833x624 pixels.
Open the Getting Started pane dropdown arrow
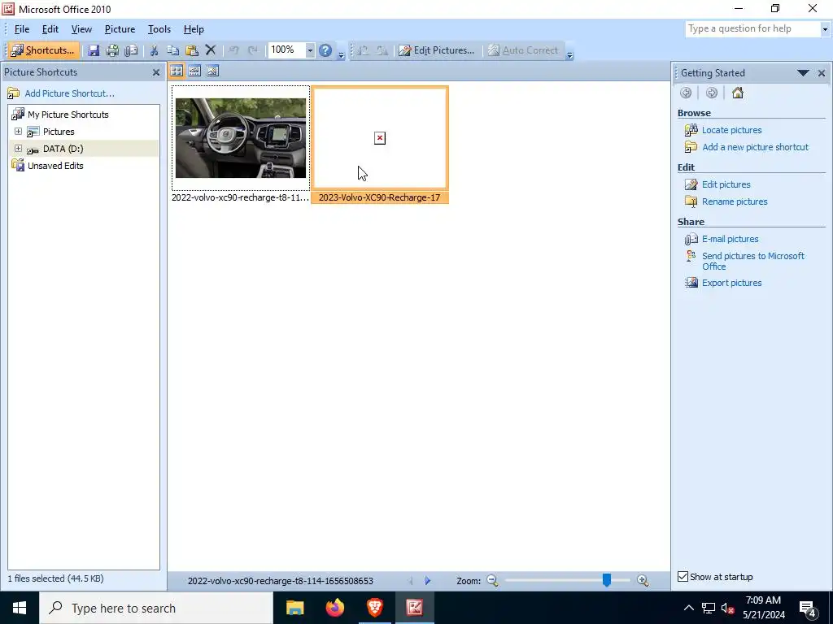[x=803, y=72]
